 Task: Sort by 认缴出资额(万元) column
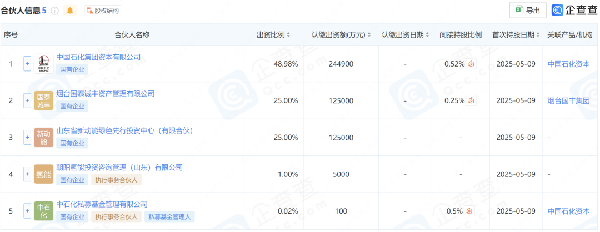369,35
